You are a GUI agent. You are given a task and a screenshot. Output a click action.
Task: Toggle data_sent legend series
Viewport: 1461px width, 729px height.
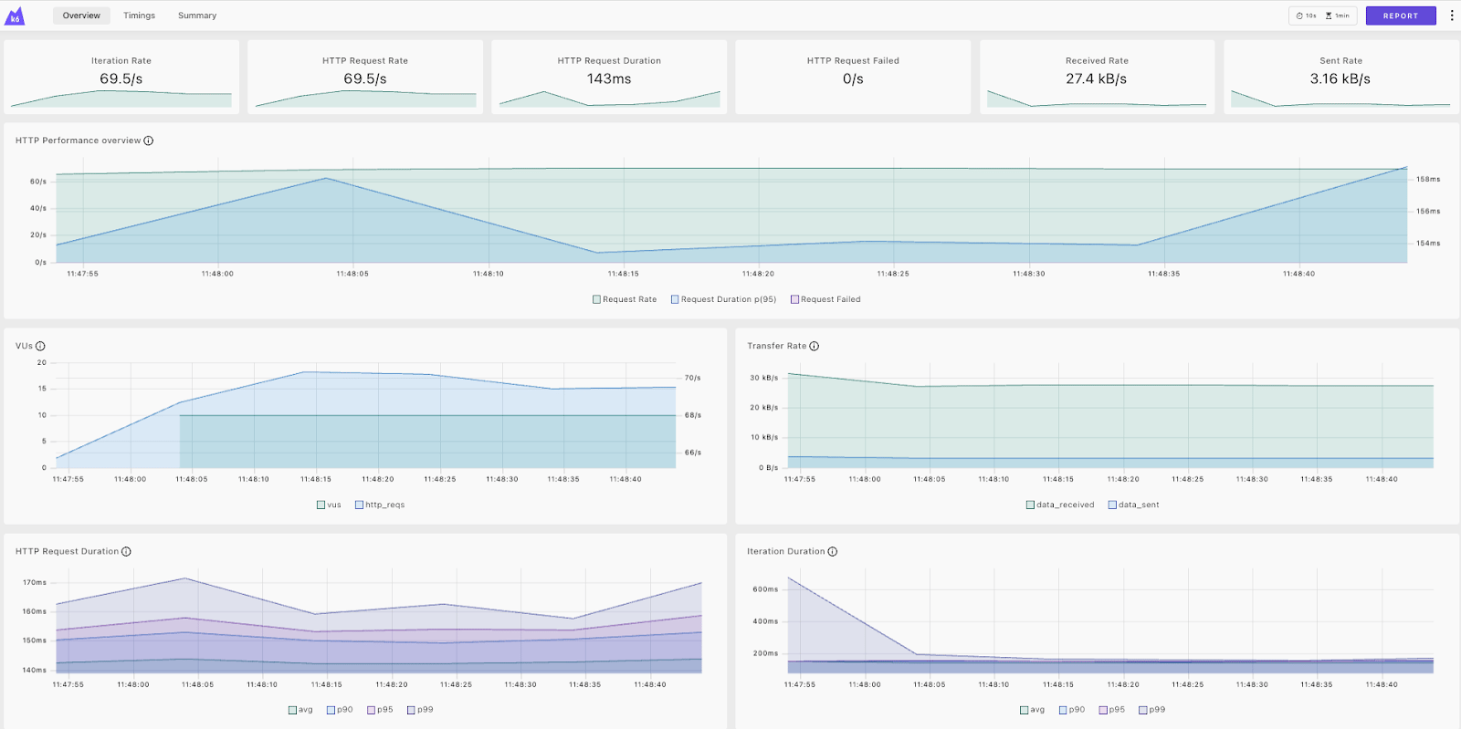pyautogui.click(x=1133, y=505)
